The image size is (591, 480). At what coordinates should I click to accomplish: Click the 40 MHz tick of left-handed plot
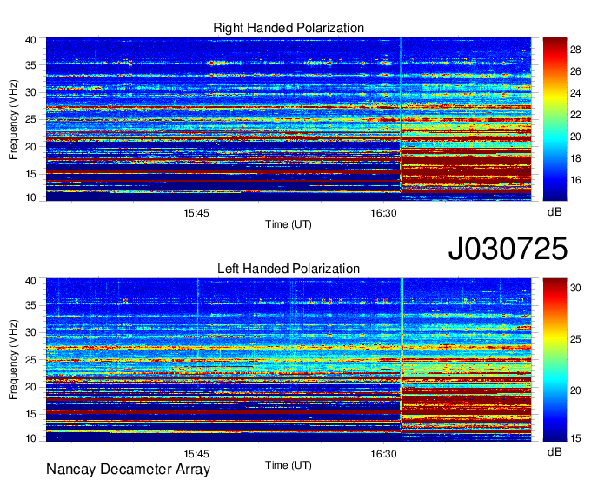pos(30,281)
